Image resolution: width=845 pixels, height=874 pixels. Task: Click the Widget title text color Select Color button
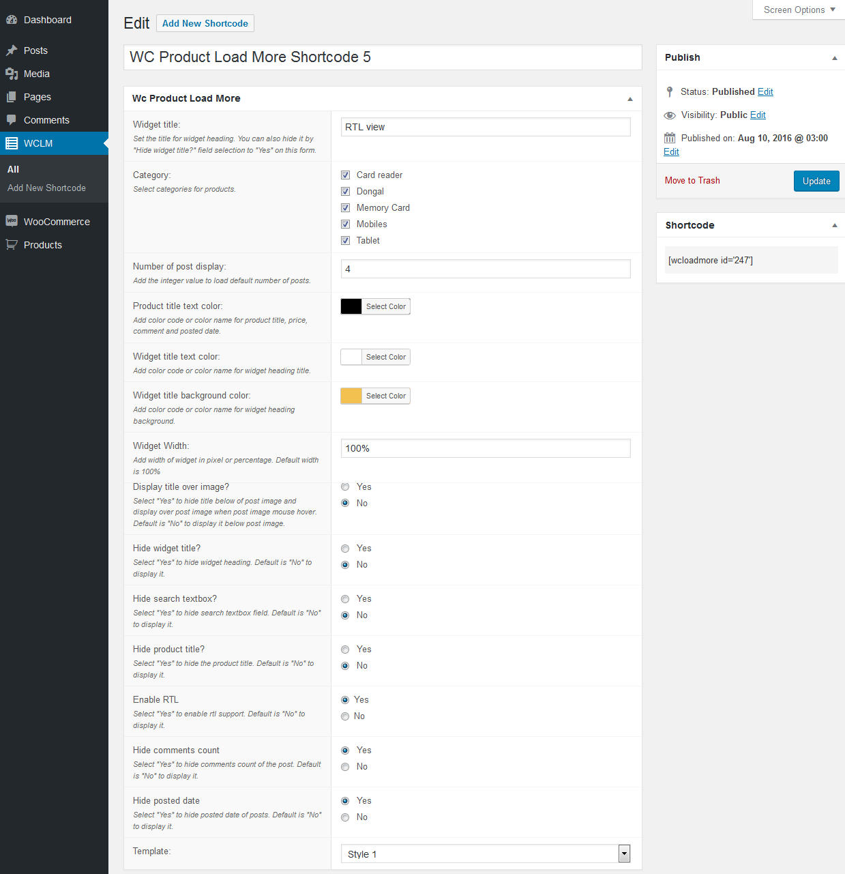(385, 357)
